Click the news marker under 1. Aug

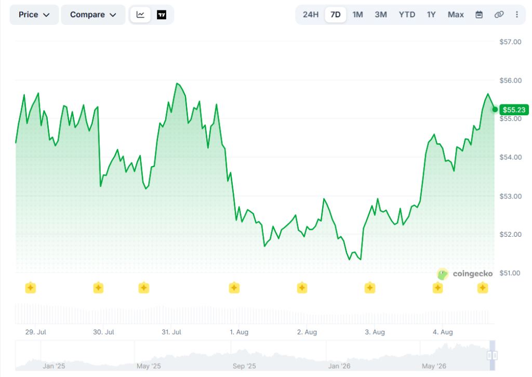click(234, 288)
